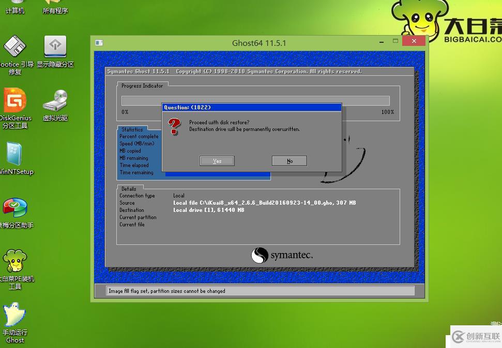Click the 'Image All flag set' status bar message
Image resolution: width=502 pixels, height=348 pixels.
coord(167,291)
